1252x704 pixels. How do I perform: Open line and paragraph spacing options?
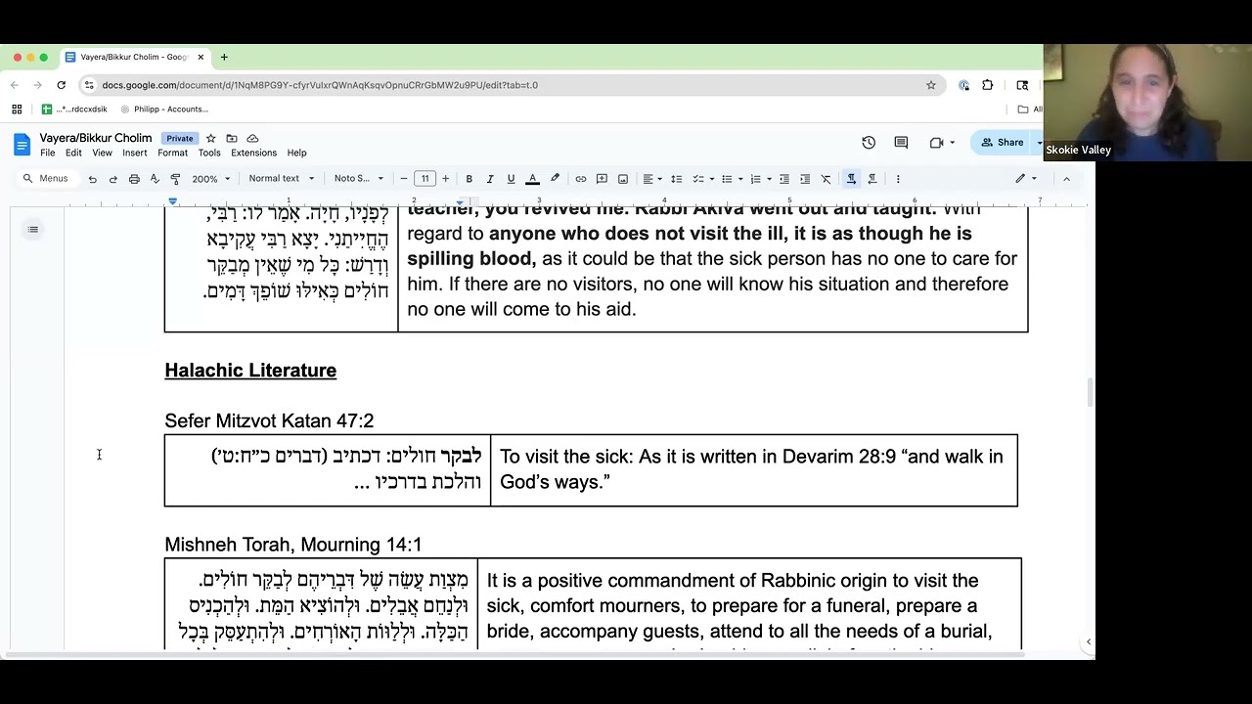[x=676, y=179]
